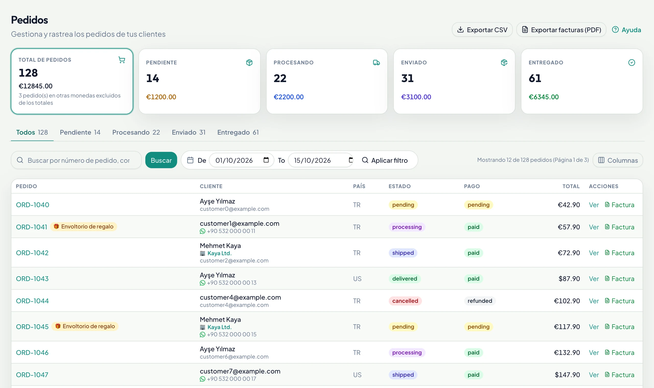Click WhatsApp icon for +90 532 000 00 11
Image resolution: width=654 pixels, height=388 pixels.
coord(202,231)
